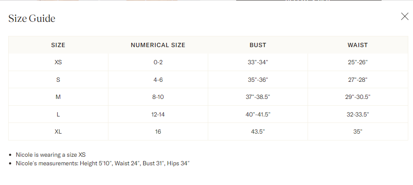Select the SIZE column header

pos(58,45)
